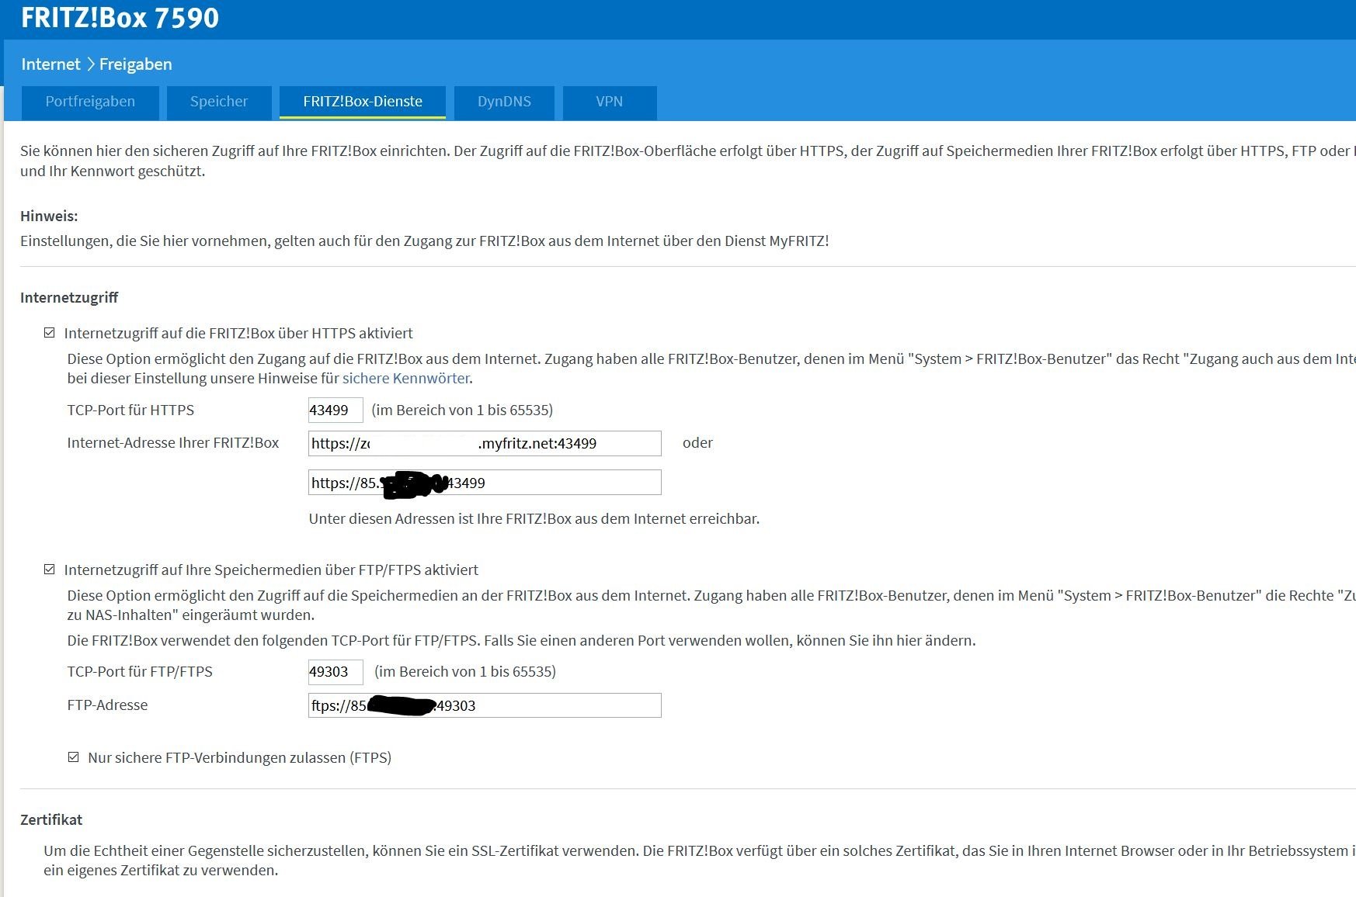Toggle HTTPS internet access checkbox
The image size is (1356, 897).
click(x=50, y=333)
